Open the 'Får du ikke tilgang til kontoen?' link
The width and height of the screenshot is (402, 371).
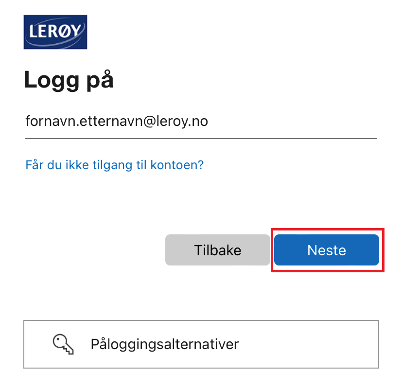pos(114,165)
